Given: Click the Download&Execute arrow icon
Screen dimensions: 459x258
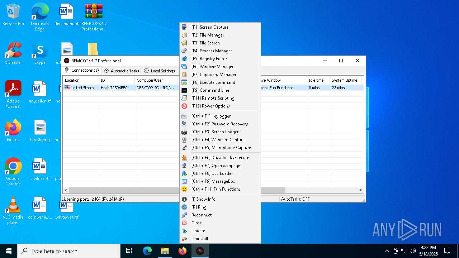Looking at the screenshot, I should click(184, 158).
